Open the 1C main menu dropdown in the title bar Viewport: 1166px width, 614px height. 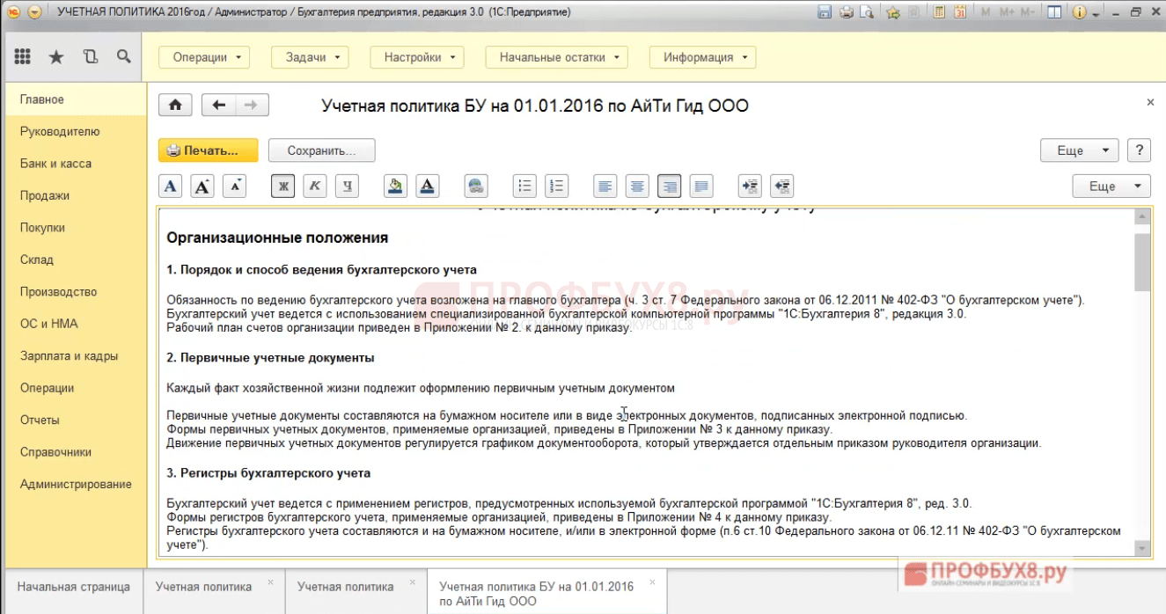point(34,12)
